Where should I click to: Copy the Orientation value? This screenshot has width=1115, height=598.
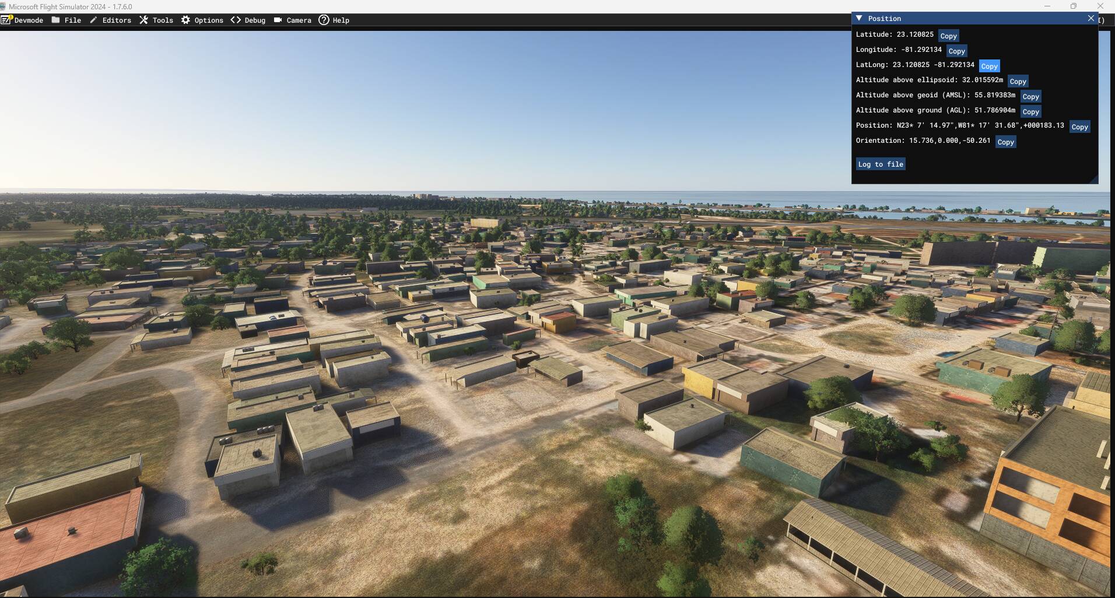(x=1006, y=142)
